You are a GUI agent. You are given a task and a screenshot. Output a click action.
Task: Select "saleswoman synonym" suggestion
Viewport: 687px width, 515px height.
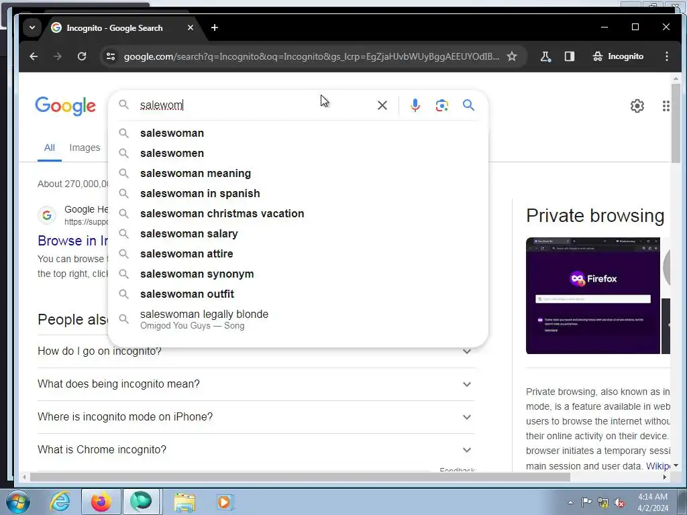298,274
